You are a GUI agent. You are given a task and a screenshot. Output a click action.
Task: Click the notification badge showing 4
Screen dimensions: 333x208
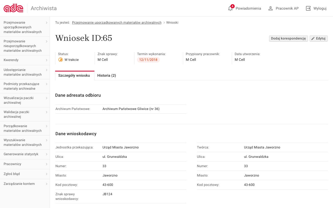tap(232, 6)
